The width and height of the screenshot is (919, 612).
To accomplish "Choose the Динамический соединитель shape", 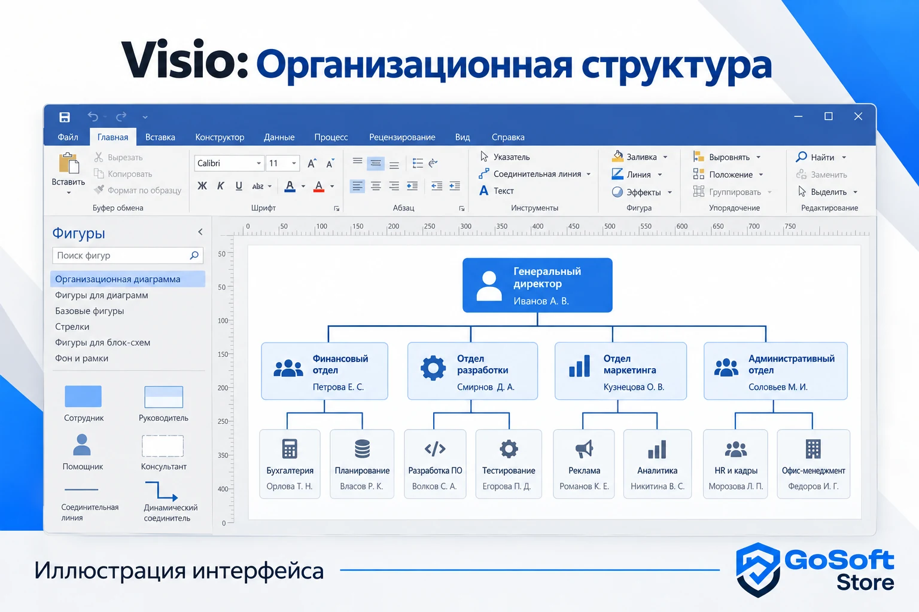I will pos(170,501).
